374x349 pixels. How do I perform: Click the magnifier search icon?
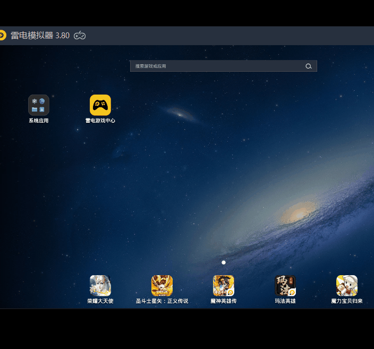(x=309, y=66)
